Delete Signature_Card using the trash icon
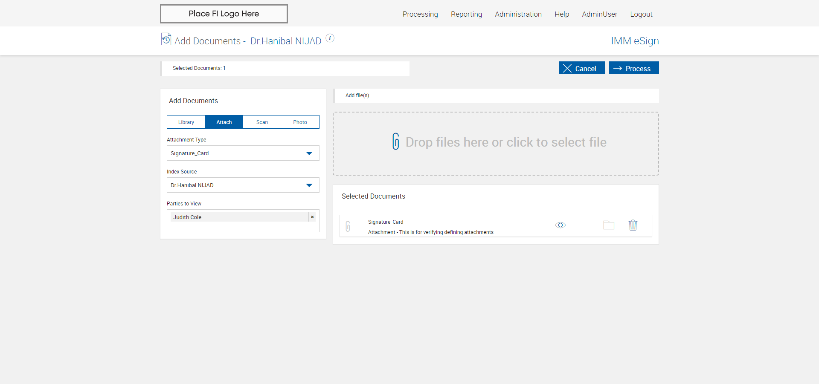819x384 pixels. [633, 225]
